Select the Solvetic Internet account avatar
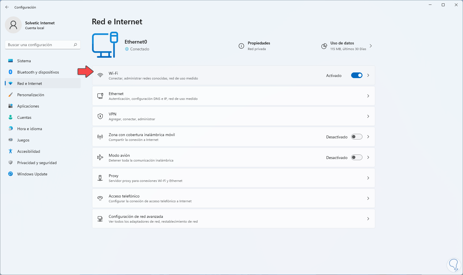The height and width of the screenshot is (275, 463). 13,25
